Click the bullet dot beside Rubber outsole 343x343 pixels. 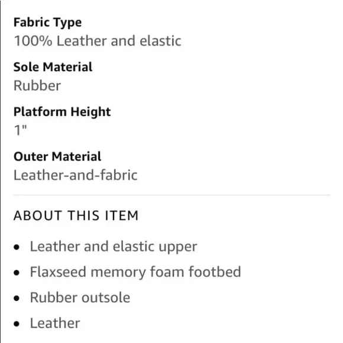pos(17,299)
